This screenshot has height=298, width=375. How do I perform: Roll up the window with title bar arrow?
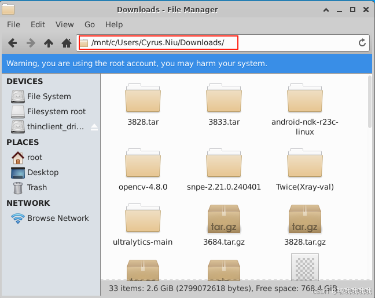click(x=326, y=10)
